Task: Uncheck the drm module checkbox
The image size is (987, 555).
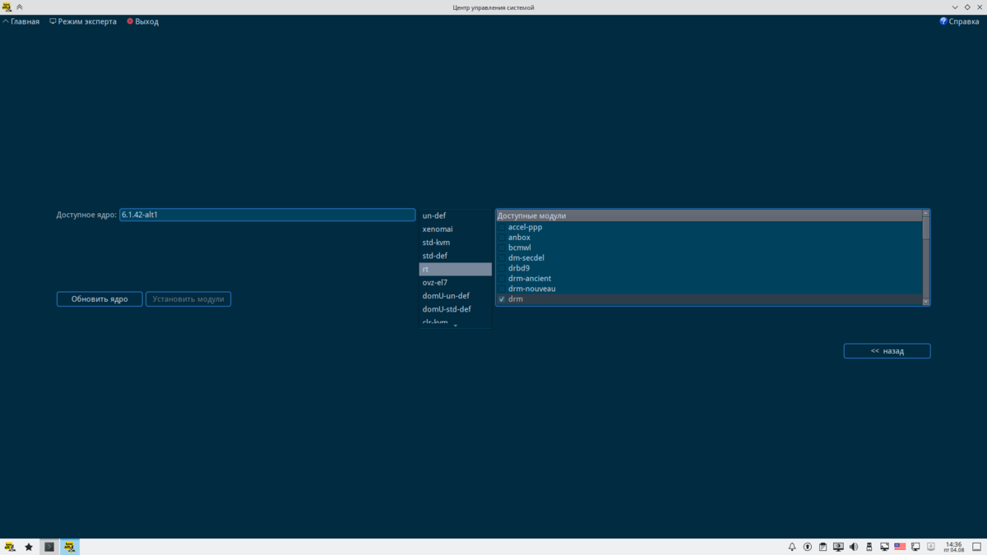Action: [x=502, y=299]
